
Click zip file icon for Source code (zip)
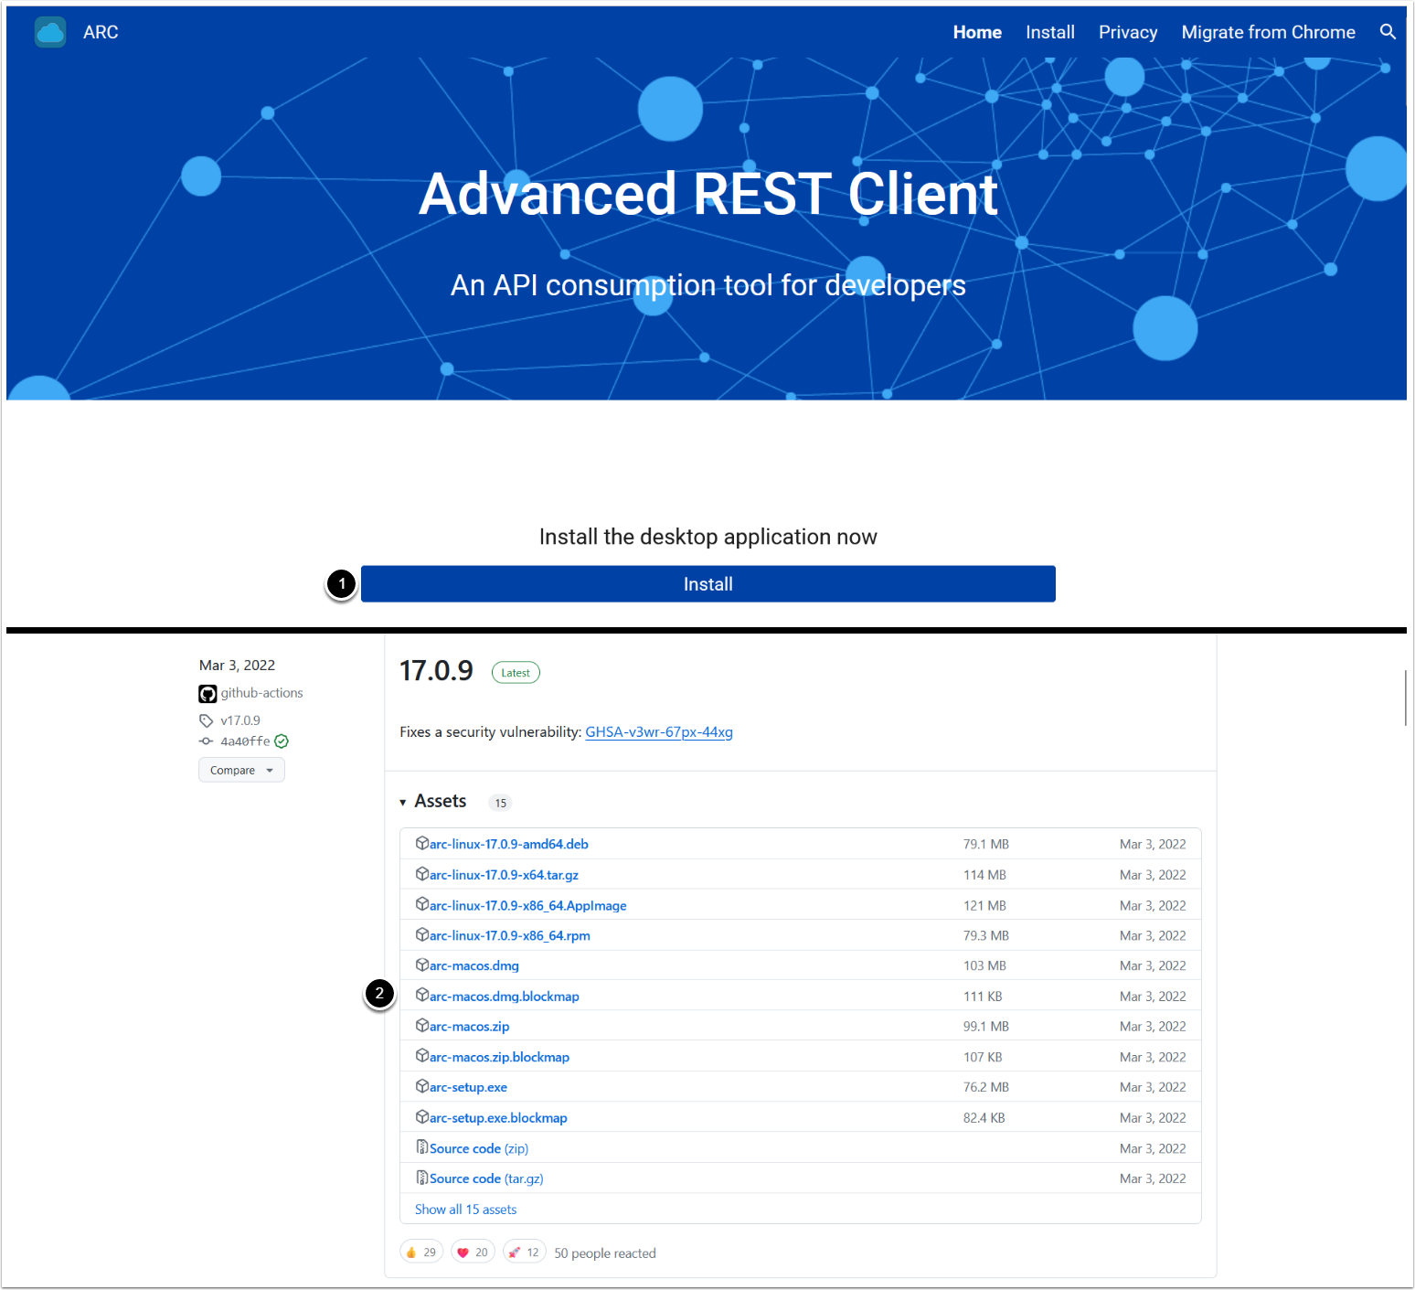pos(422,1147)
